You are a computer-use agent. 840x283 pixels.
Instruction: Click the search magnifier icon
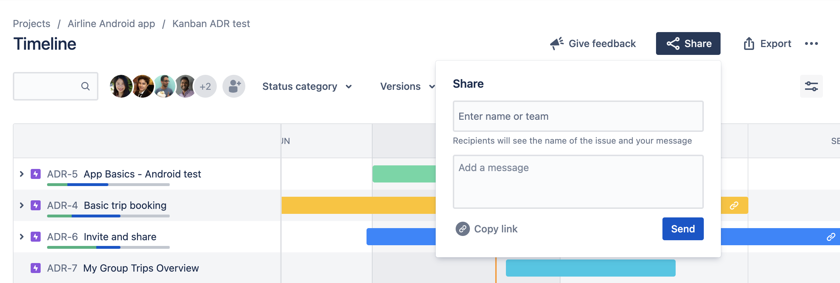[x=86, y=86]
